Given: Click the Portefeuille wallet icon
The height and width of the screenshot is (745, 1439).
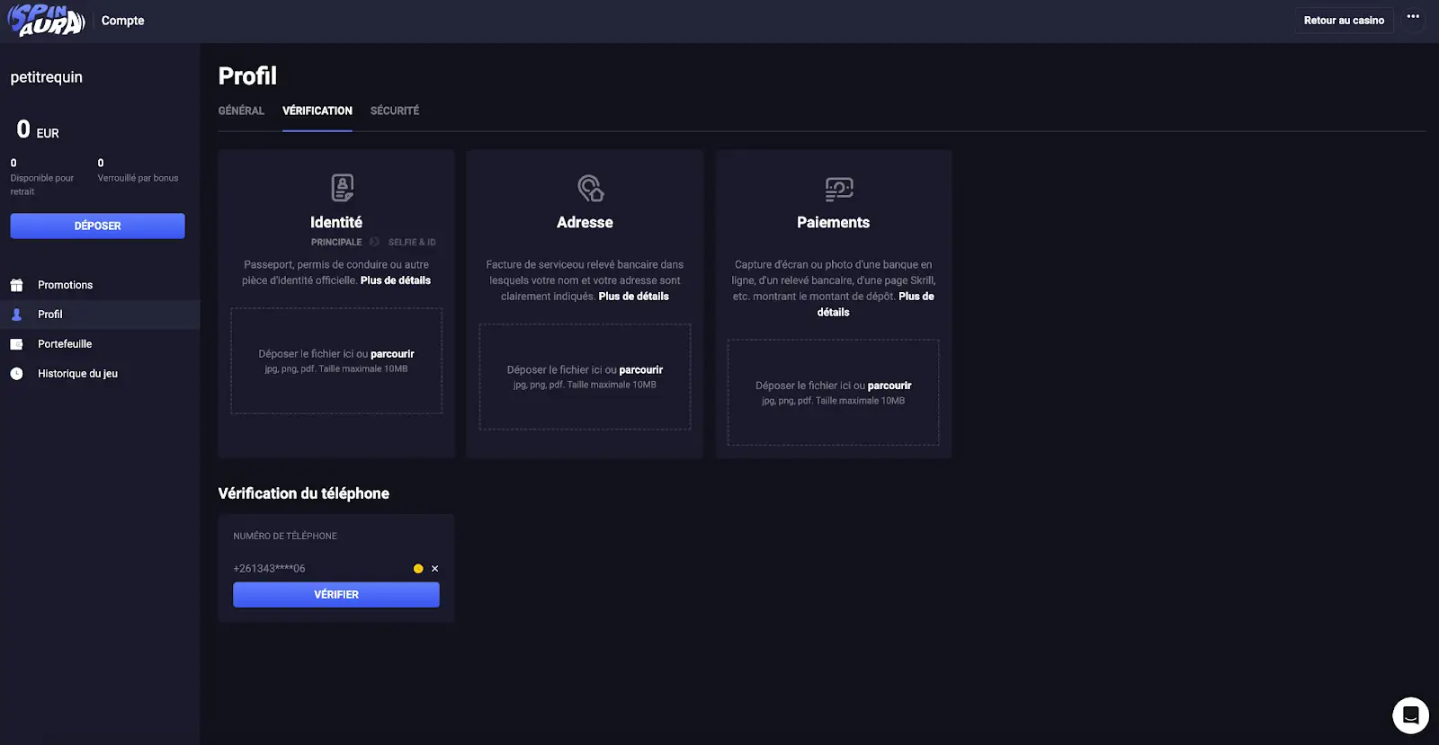Looking at the screenshot, I should point(16,344).
